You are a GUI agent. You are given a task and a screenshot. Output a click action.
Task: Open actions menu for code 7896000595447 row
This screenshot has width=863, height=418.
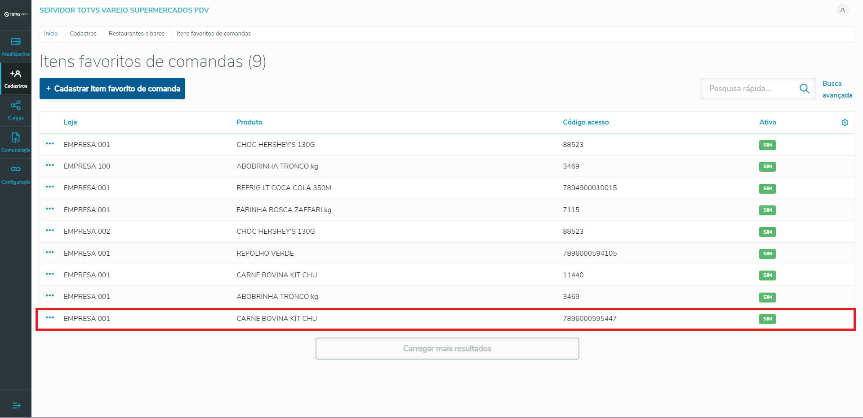(50, 318)
